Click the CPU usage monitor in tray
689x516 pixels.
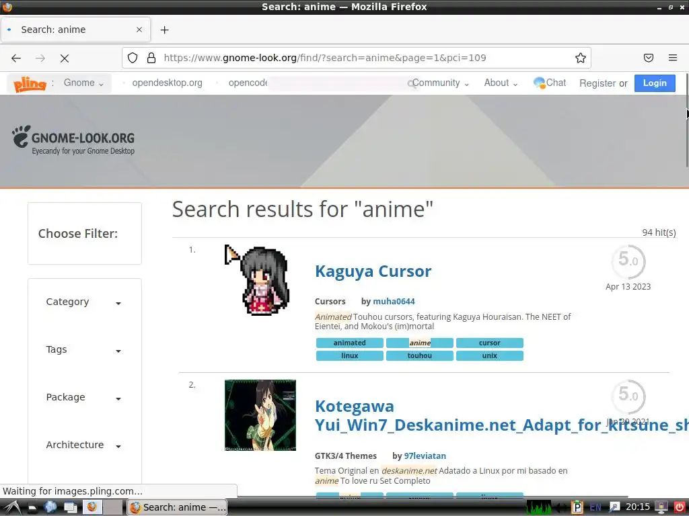pyautogui.click(x=539, y=508)
